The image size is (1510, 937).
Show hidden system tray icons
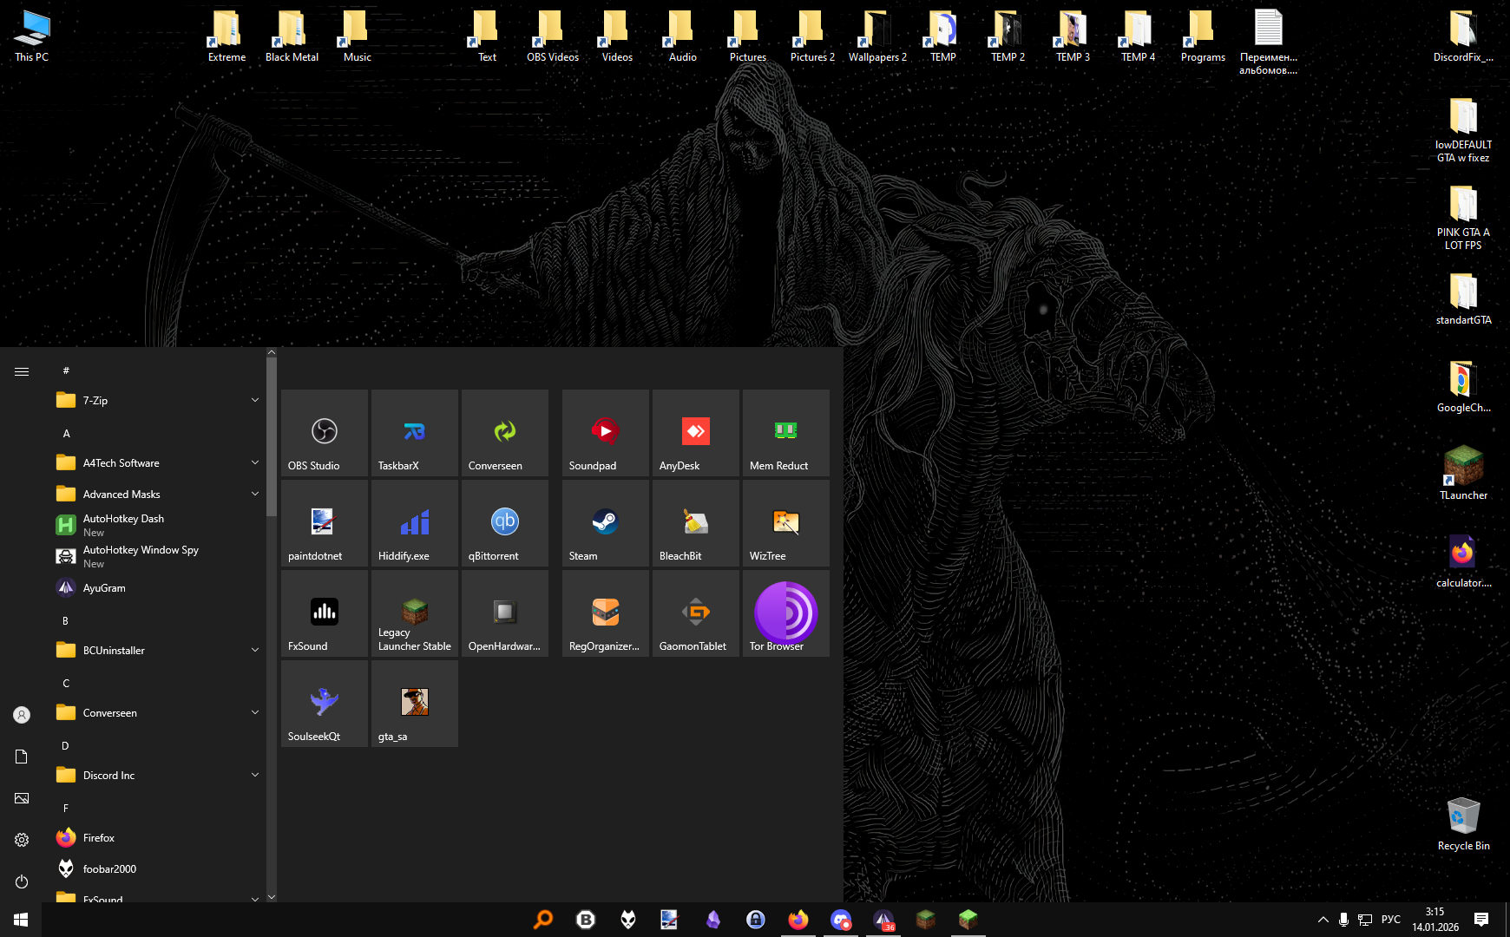click(x=1323, y=920)
